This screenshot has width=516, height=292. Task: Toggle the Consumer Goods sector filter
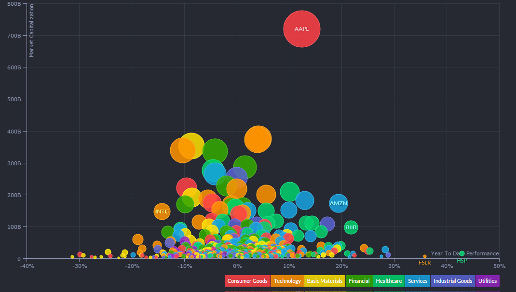pyautogui.click(x=247, y=281)
